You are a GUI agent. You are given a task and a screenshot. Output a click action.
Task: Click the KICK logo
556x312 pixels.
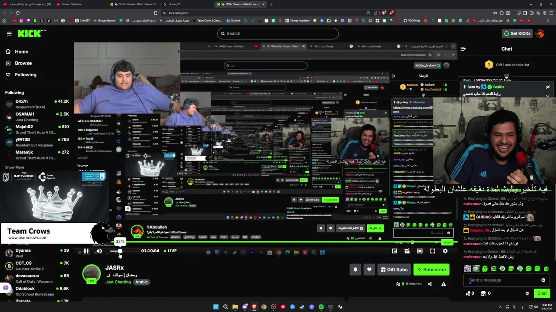point(31,33)
